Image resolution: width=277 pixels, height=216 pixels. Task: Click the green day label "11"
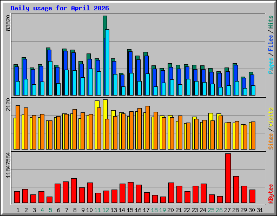(x=97, y=210)
